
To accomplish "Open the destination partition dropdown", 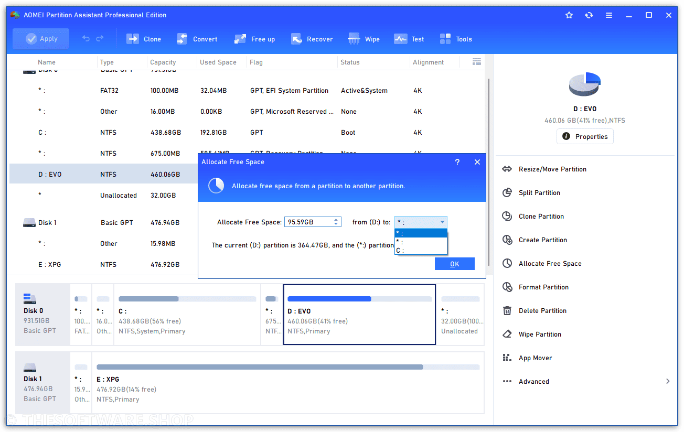I will pos(421,222).
